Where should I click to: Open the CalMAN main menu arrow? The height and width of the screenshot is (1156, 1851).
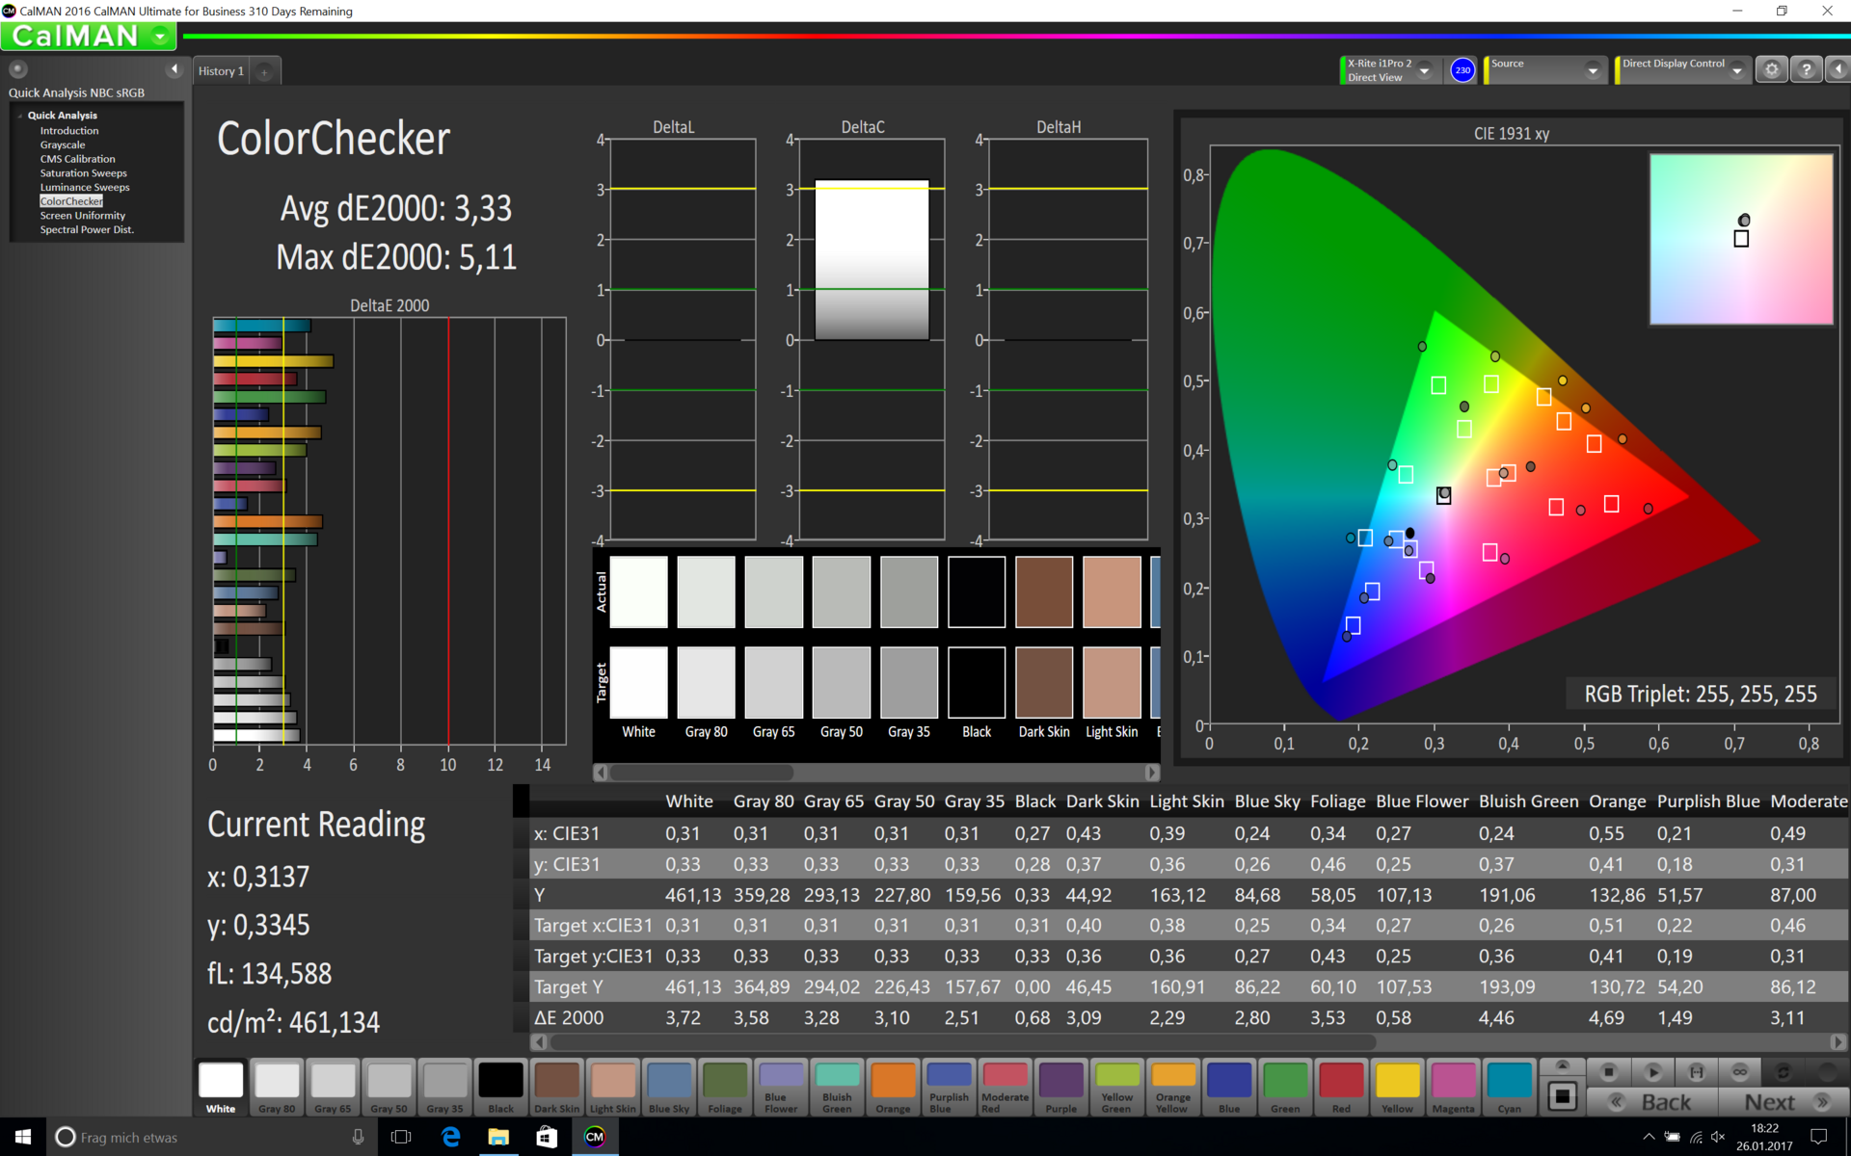click(160, 37)
